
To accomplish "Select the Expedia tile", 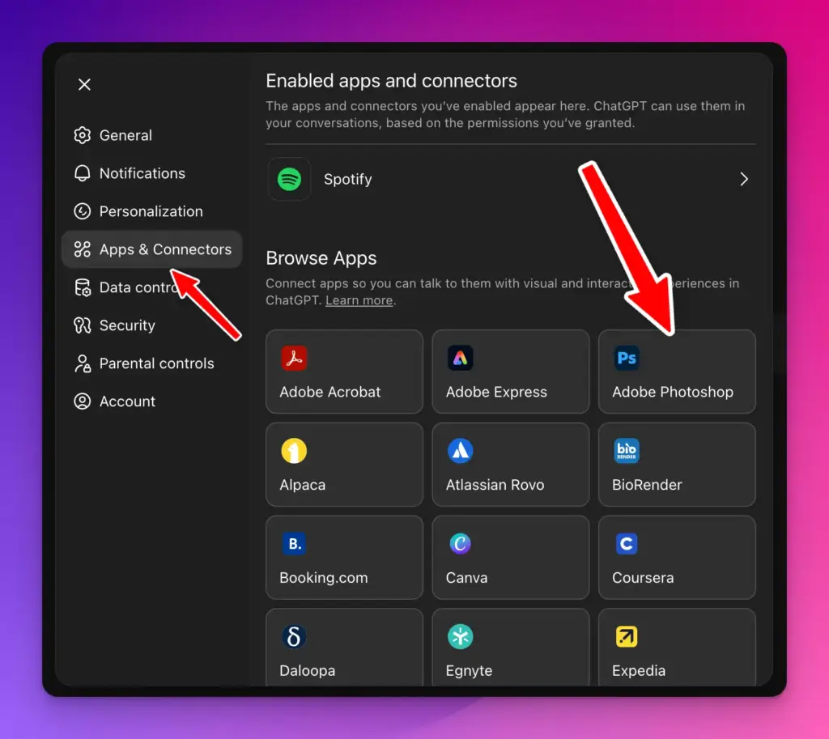I will [676, 648].
